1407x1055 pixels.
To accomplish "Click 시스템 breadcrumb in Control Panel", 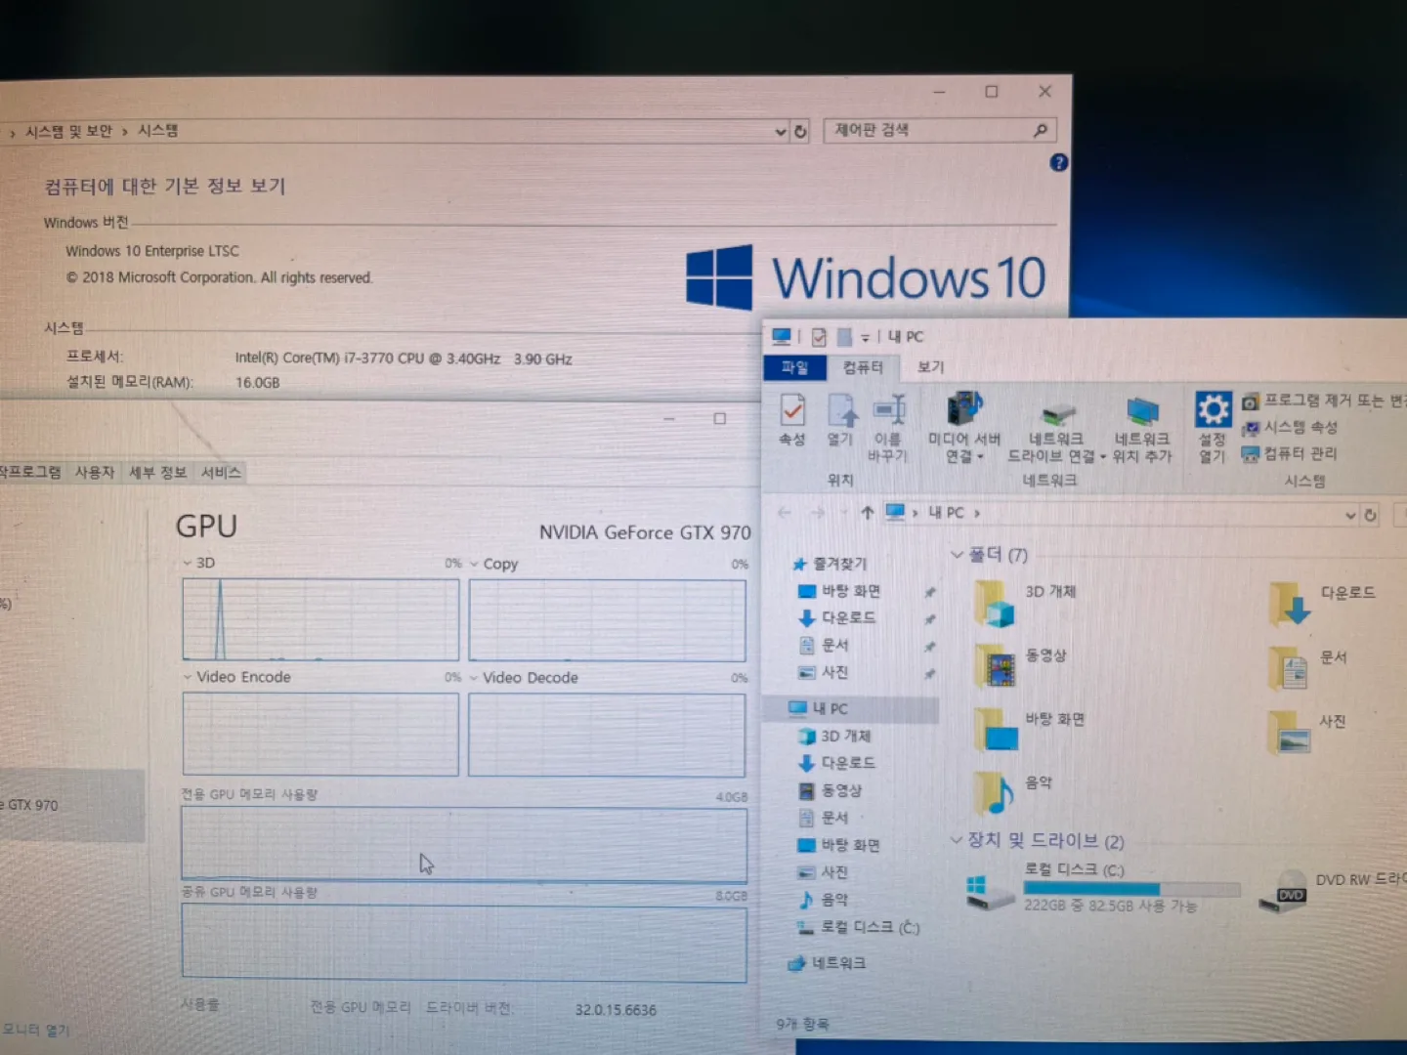I will click(x=157, y=131).
